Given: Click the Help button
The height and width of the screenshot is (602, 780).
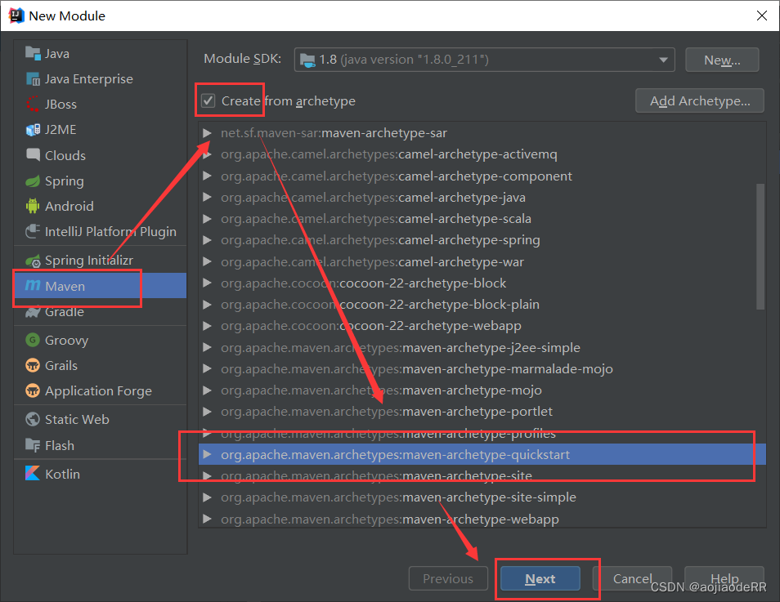Looking at the screenshot, I should tap(724, 578).
